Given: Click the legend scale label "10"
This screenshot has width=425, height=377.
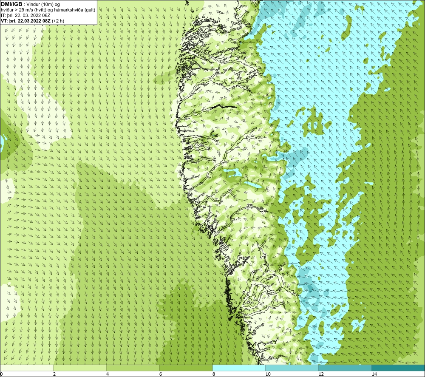Looking at the screenshot, I should pyautogui.click(x=268, y=374).
